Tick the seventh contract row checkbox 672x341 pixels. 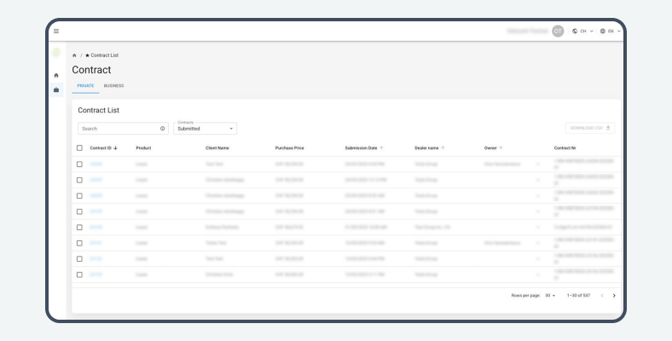point(79,259)
